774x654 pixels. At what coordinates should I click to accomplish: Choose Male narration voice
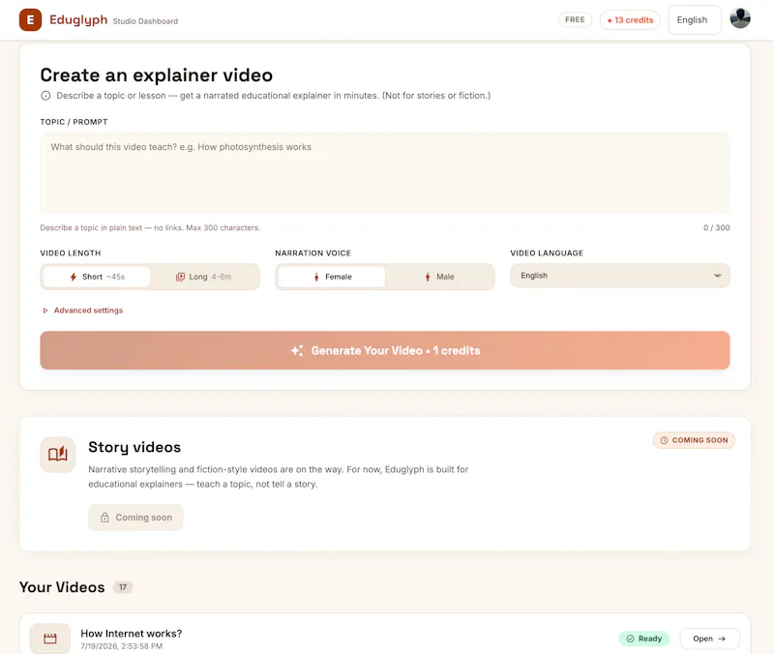click(x=439, y=277)
